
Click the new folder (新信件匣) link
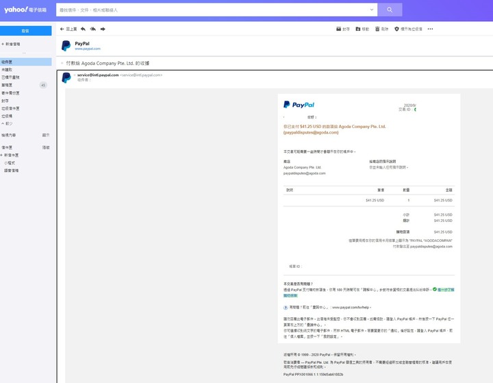pyautogui.click(x=10, y=155)
